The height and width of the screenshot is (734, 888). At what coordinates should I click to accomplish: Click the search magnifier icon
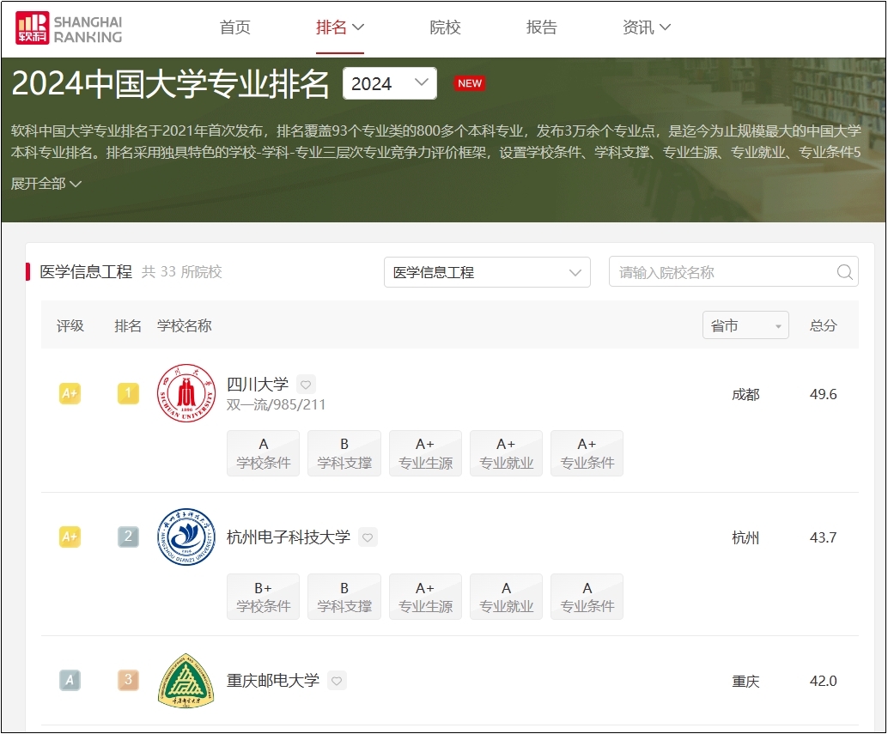(x=845, y=272)
